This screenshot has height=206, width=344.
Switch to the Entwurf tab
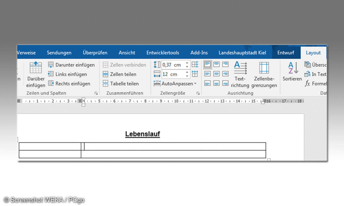pos(286,53)
